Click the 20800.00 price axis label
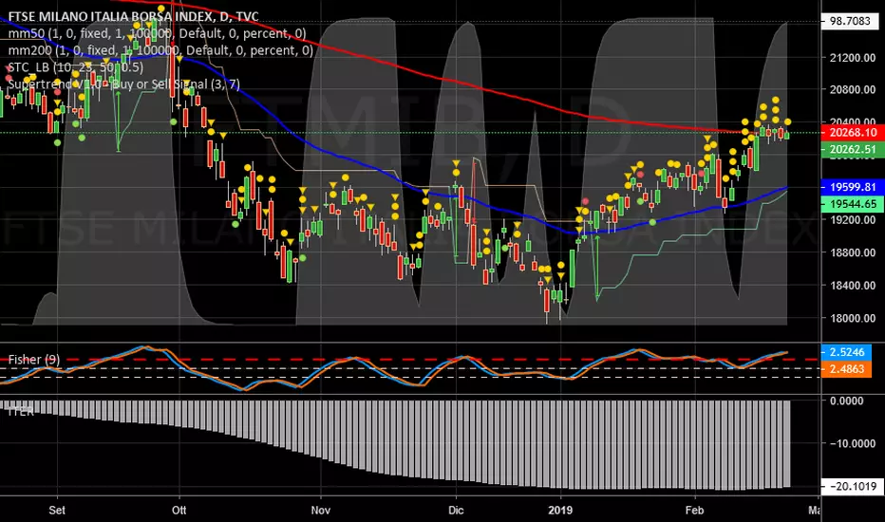The width and height of the screenshot is (885, 522). coord(853,90)
